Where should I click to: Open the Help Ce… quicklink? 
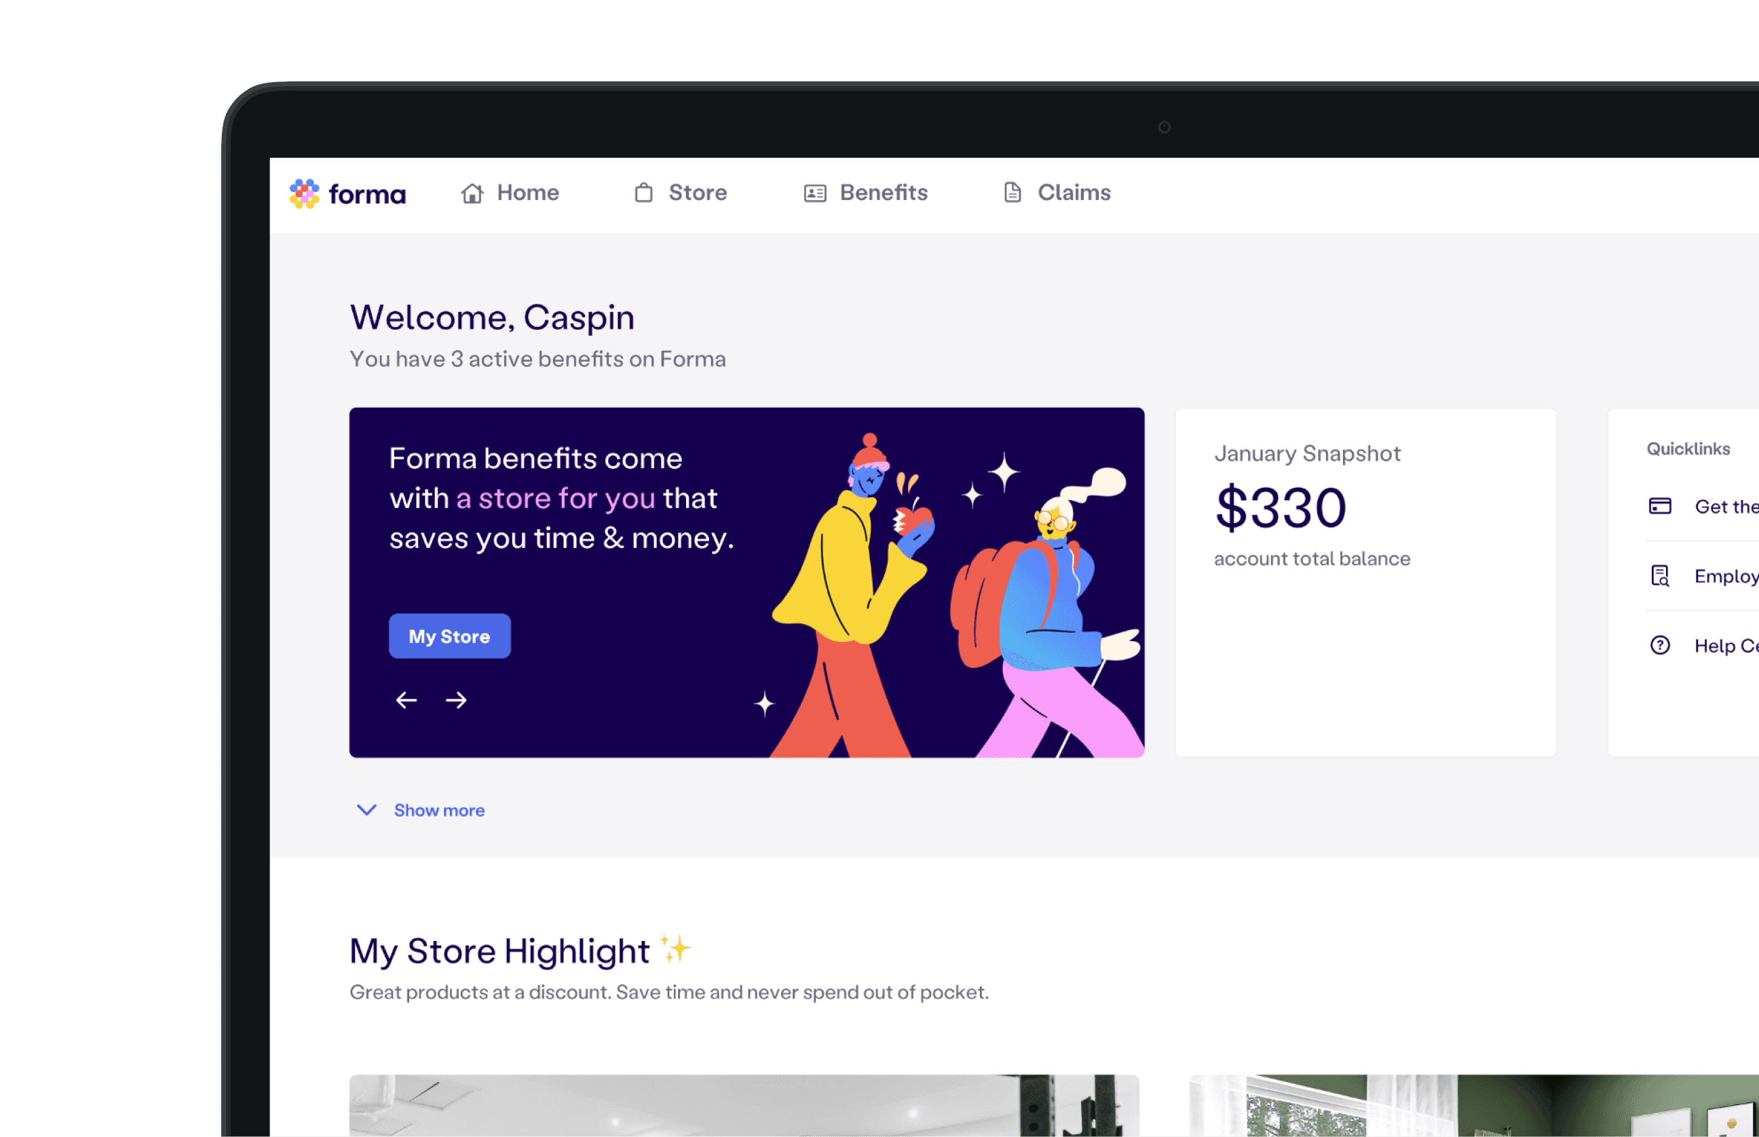click(1703, 645)
